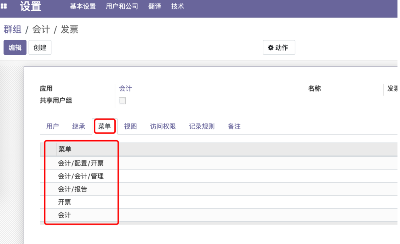
Task: Open the 会计/报告 menu row
Action: [x=219, y=189]
